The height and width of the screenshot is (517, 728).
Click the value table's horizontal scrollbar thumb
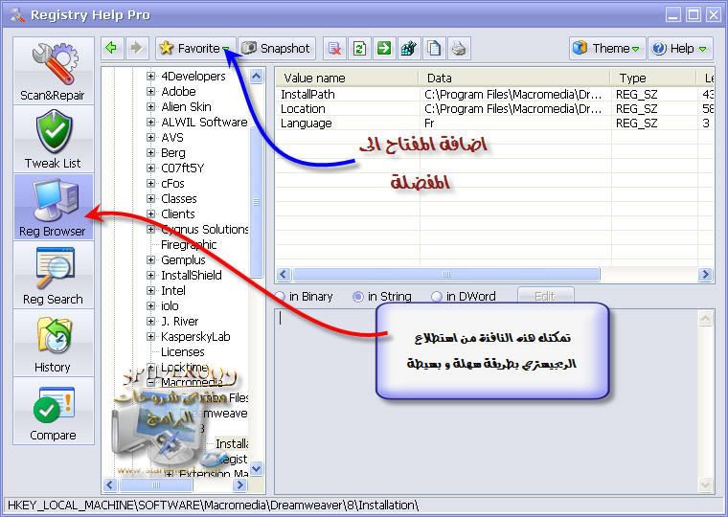pos(446,274)
